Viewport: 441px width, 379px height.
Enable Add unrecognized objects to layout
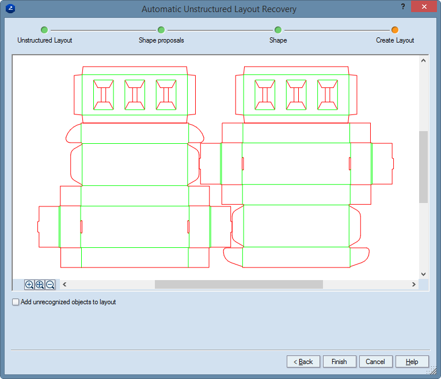[16, 302]
